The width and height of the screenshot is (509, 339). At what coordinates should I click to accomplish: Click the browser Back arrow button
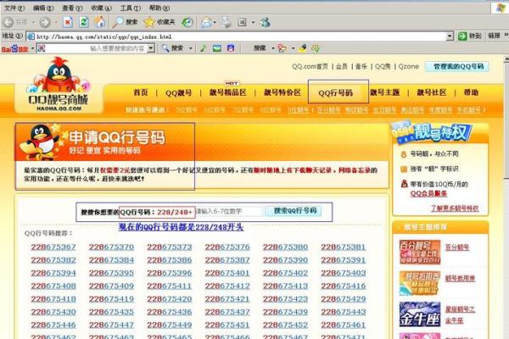[x=8, y=22]
